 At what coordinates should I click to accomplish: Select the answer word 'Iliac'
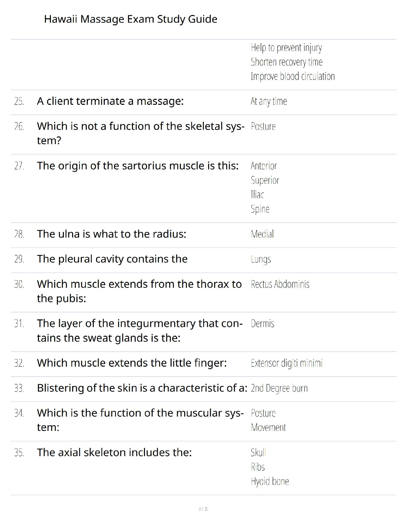(257, 195)
